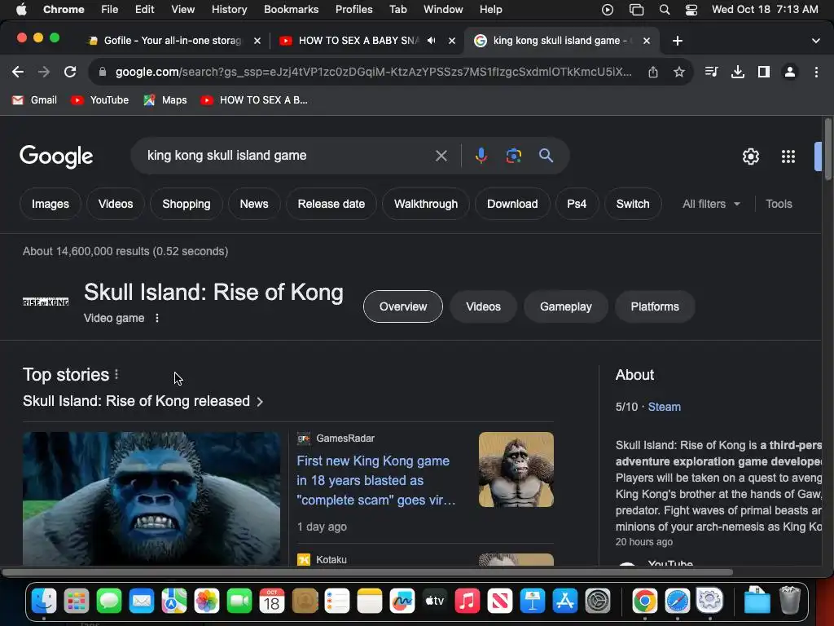Open Chrome three-dot menu
The image size is (834, 626).
point(816,72)
